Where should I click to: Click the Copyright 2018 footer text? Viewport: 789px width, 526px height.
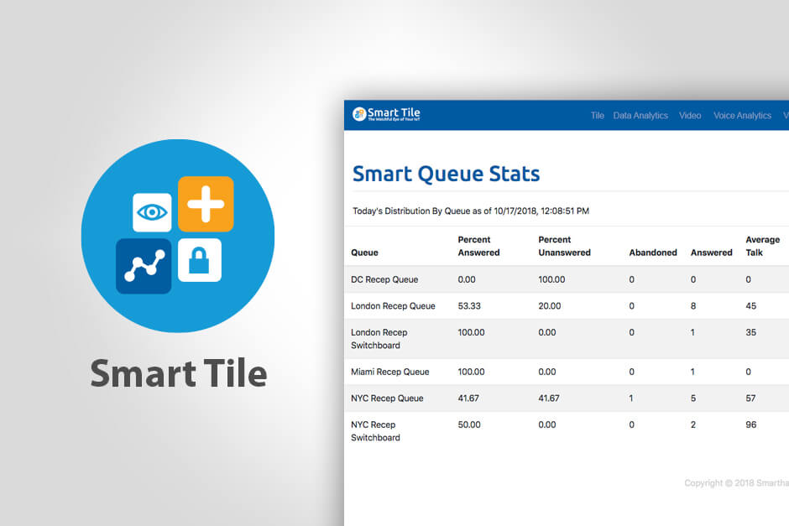[736, 483]
